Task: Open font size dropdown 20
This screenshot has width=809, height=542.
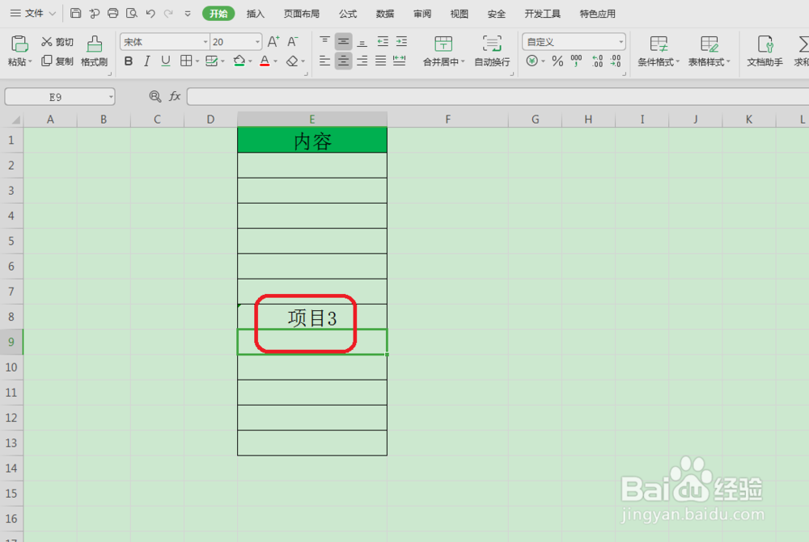Action: coord(257,42)
